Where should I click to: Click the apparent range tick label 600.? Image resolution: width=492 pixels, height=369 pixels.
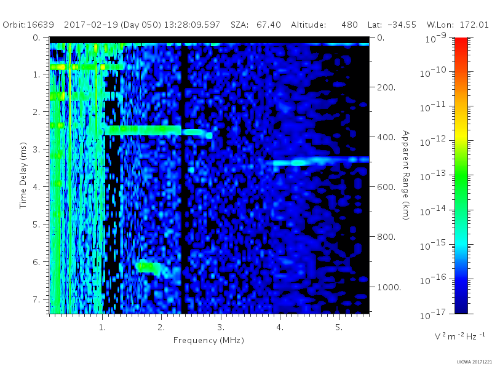point(386,187)
